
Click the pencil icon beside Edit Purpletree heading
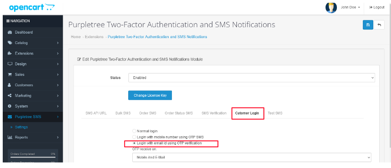point(79,59)
